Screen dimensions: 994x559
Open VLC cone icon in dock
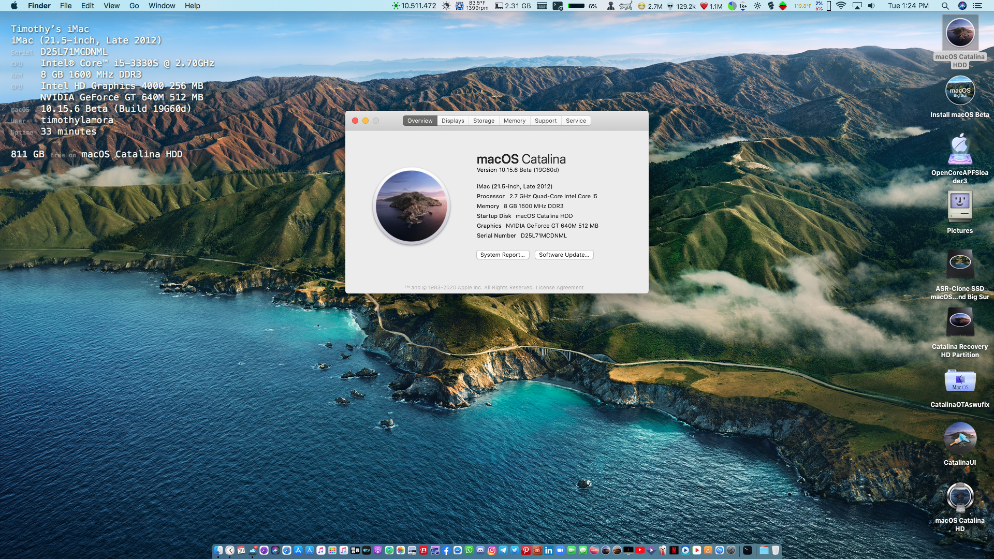point(708,550)
